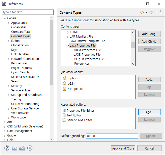Click the type filter text field
This screenshot has width=165, height=155.
click(x=28, y=12)
